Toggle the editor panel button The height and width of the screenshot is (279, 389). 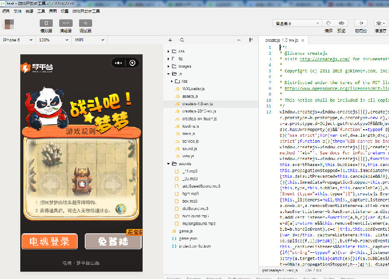click(x=66, y=23)
